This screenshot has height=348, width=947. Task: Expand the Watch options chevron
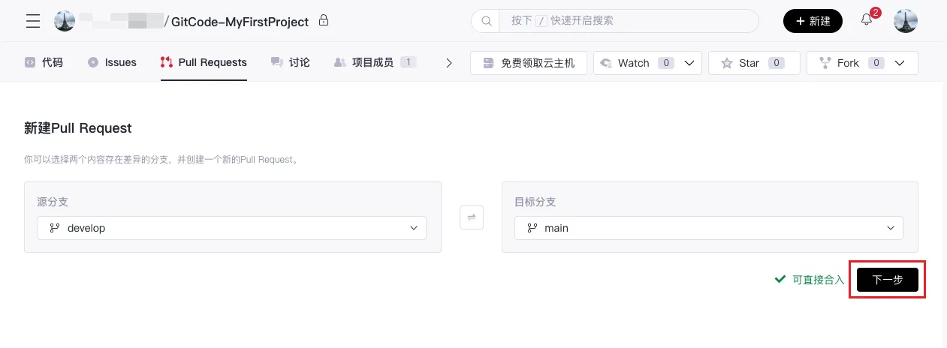coord(689,63)
